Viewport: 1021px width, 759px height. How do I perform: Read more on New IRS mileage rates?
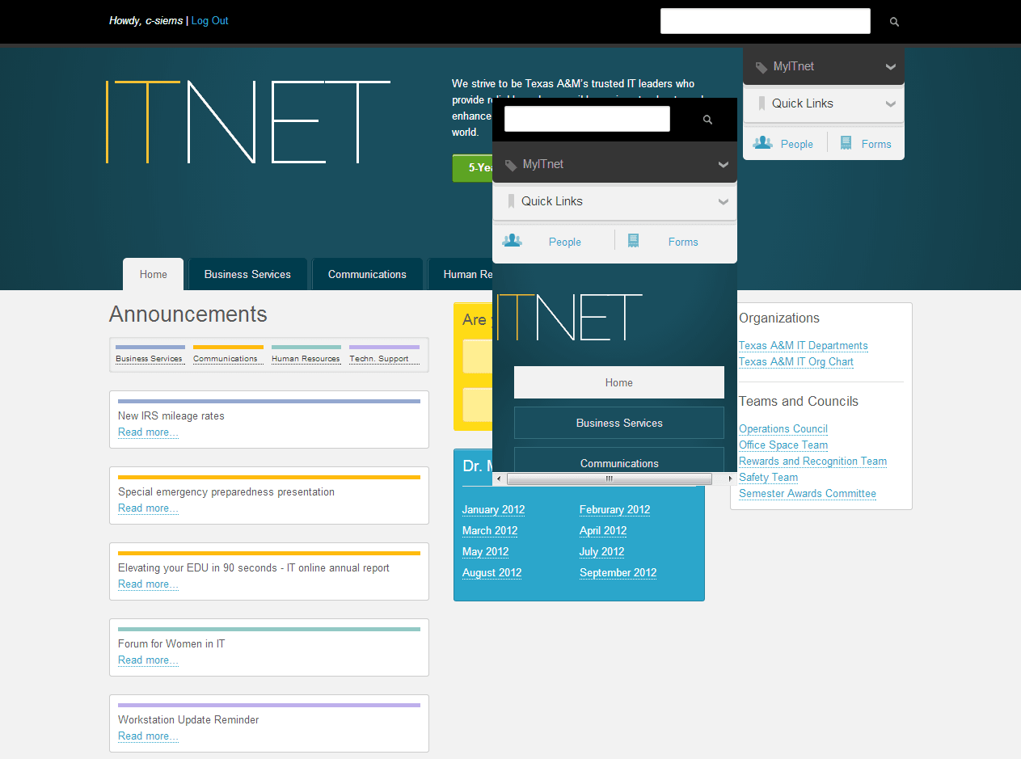pos(148,432)
